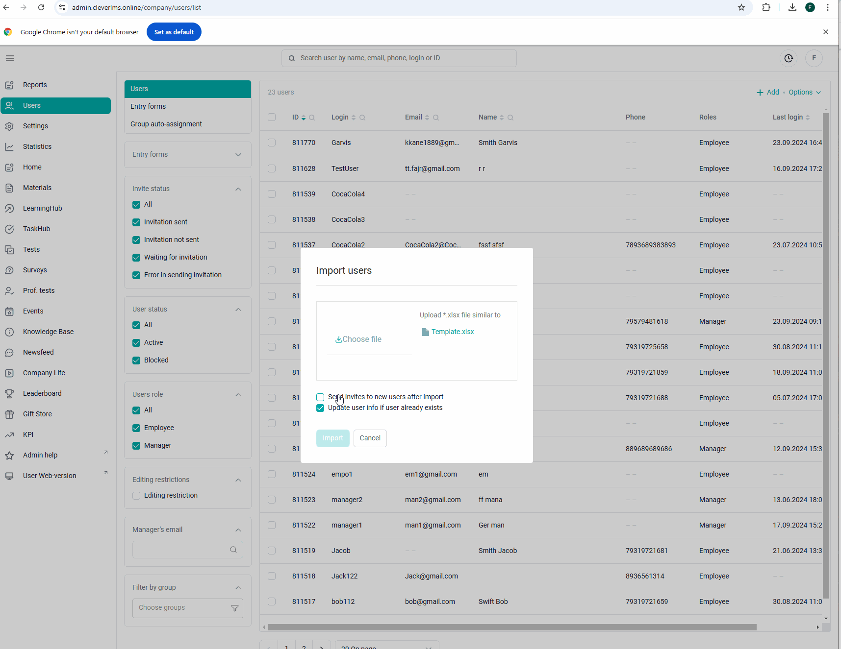Image resolution: width=841 pixels, height=649 pixels.
Task: Toggle the Invitation sent filter checkbox
Action: click(136, 222)
